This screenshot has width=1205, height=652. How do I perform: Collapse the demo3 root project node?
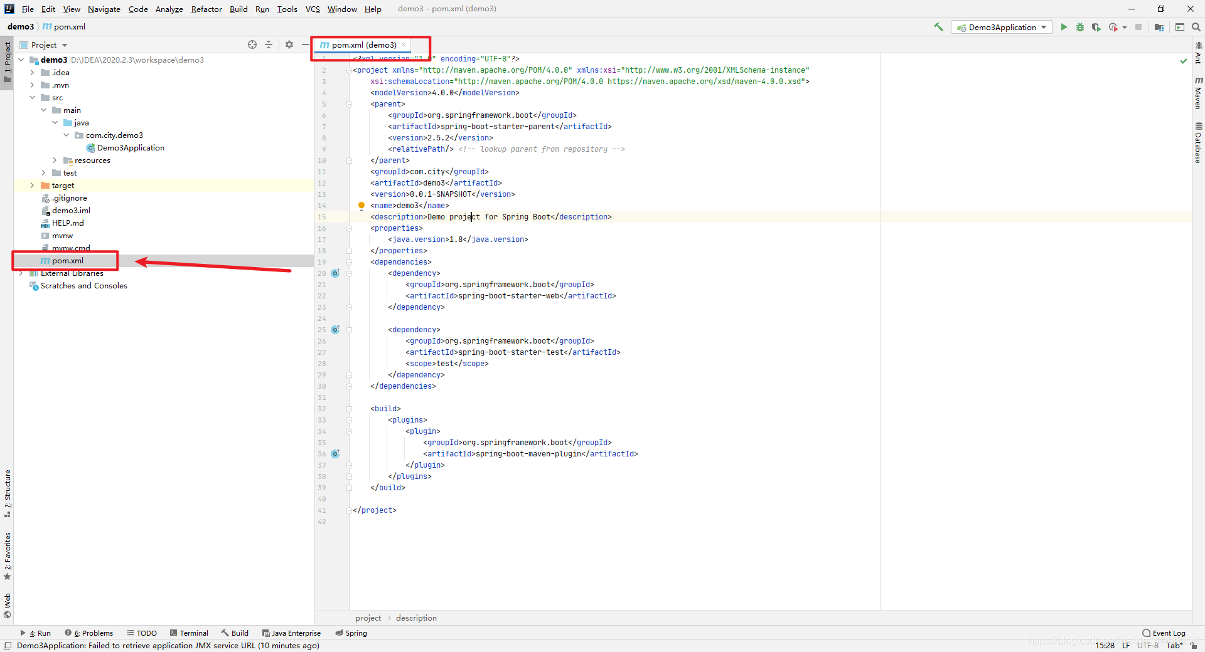coord(21,60)
